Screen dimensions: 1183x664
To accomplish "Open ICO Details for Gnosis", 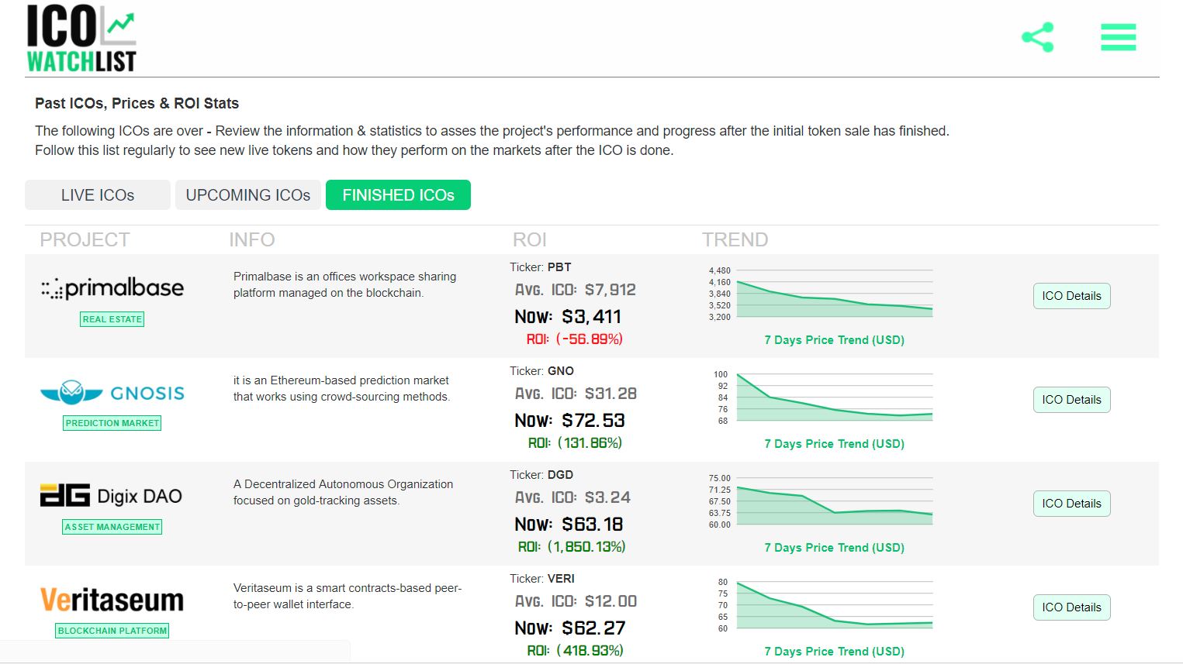I will click(1071, 400).
